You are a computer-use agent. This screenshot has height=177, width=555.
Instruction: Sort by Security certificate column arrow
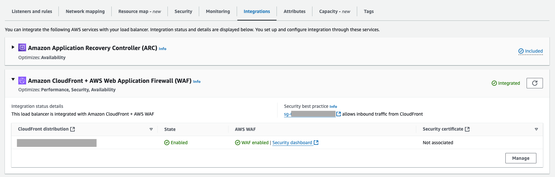tap(536, 129)
